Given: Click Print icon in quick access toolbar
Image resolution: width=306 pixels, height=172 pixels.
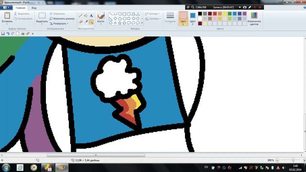Looking at the screenshot, I should pos(22,33).
